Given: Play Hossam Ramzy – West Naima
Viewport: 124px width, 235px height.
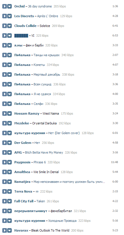Looking at the screenshot, I should tap(5, 113).
